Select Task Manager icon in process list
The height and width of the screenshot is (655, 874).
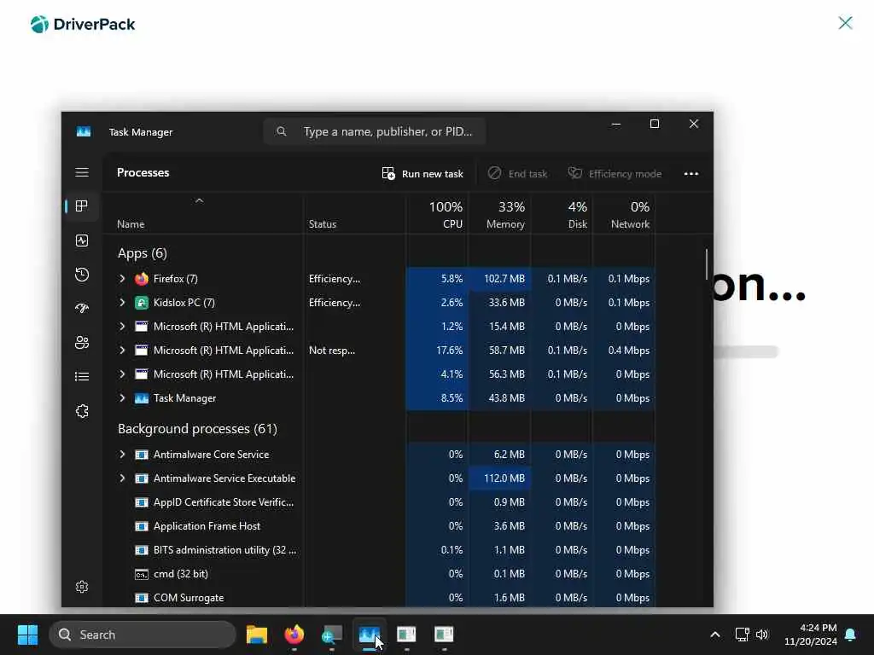142,398
